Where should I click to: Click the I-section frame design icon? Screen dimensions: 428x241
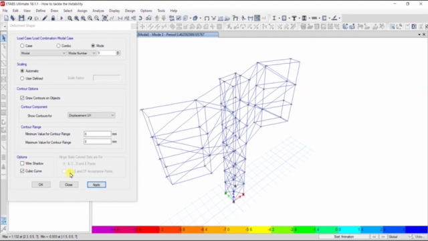click(274, 18)
